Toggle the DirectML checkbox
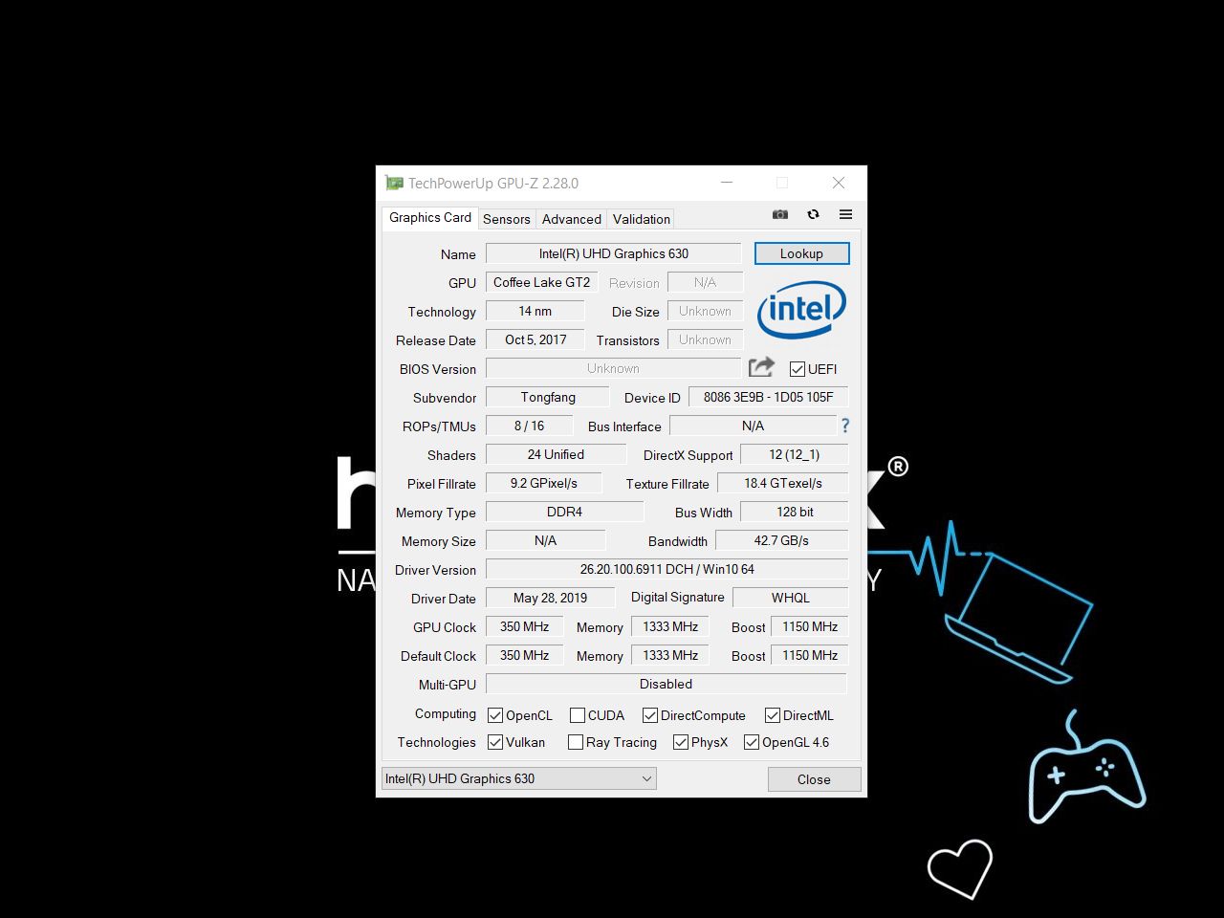The width and height of the screenshot is (1224, 918). pyautogui.click(x=773, y=715)
